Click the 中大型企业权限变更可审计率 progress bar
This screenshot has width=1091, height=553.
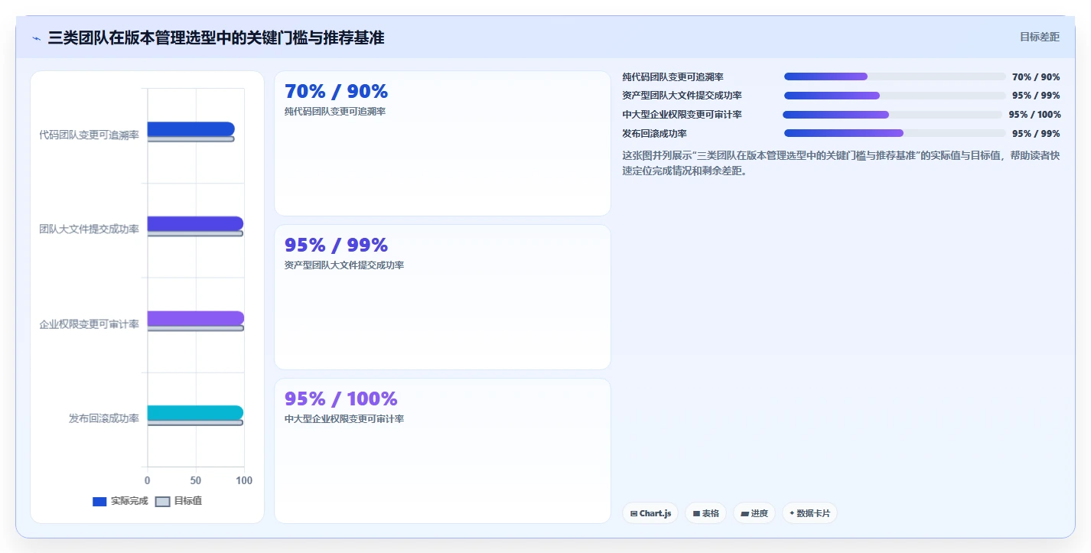pos(892,115)
